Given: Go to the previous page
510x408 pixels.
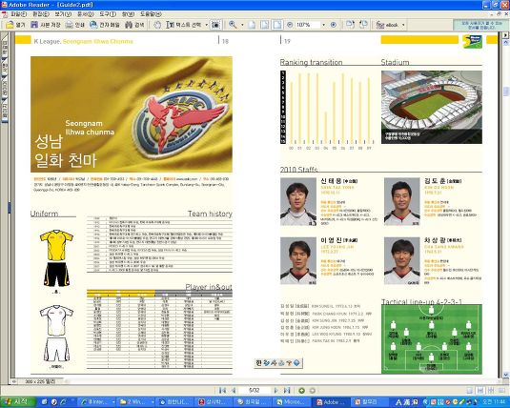Looking at the screenshot, I should click(x=233, y=390).
